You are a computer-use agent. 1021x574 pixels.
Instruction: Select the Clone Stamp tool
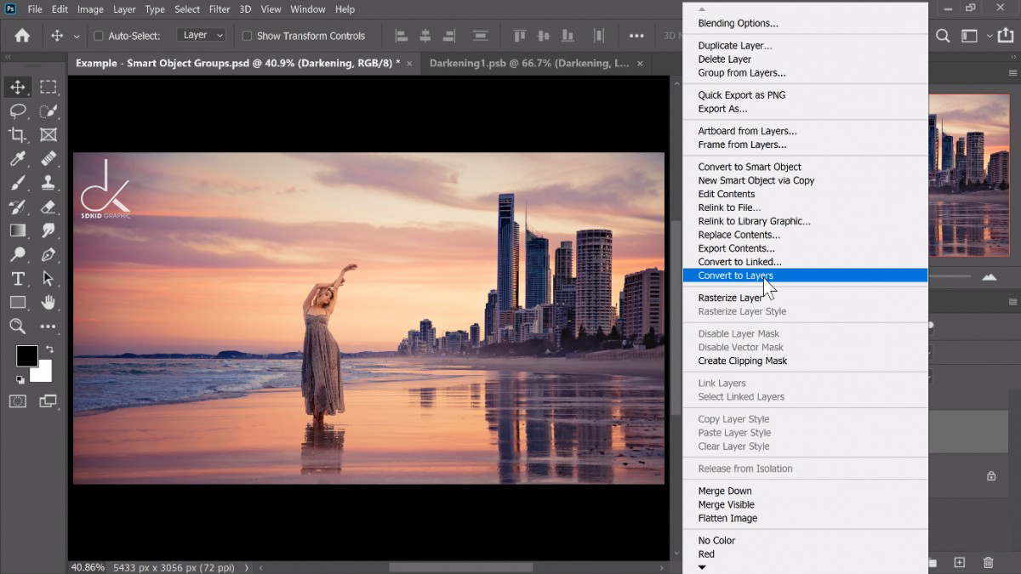click(x=48, y=182)
